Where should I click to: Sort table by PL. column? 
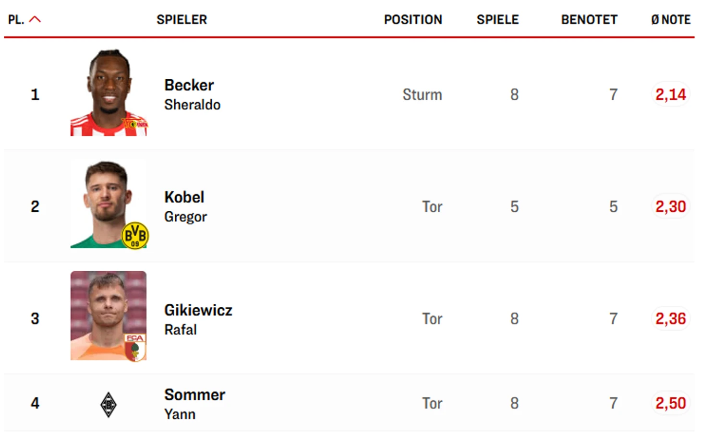[x=16, y=20]
